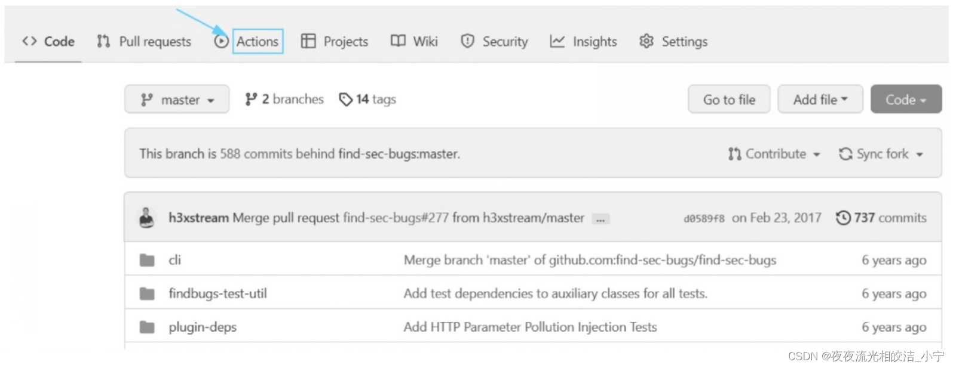Viewport: 953px width, 368px height.
Task: Click "6 years ago" in the cli row
Action: (x=894, y=260)
